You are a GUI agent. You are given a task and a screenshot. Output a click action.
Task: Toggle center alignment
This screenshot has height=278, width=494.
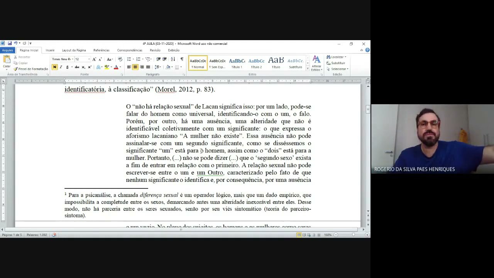[135, 67]
